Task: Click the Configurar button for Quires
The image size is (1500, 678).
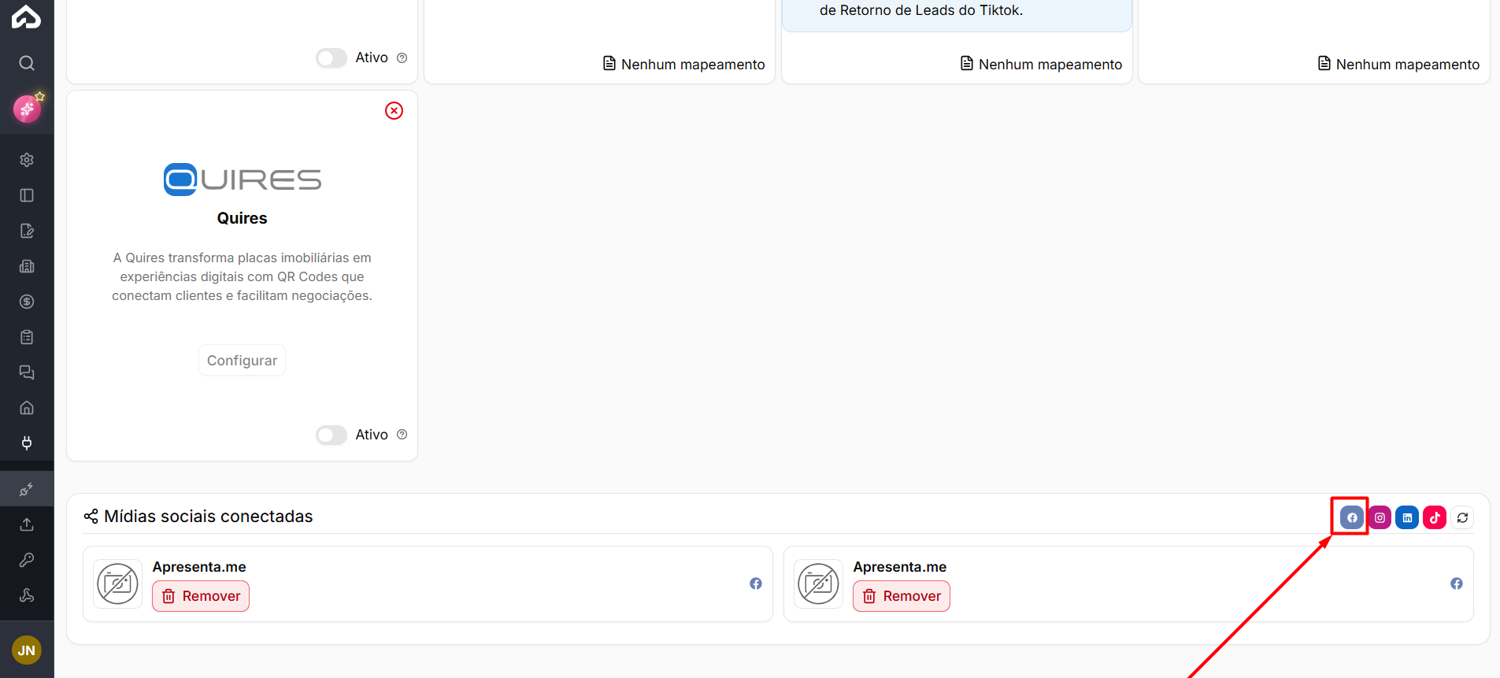Action: pos(242,360)
